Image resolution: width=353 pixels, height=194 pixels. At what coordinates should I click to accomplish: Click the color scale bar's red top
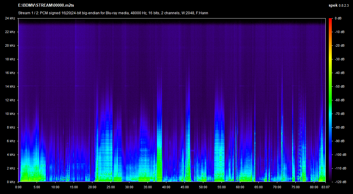click(330, 20)
